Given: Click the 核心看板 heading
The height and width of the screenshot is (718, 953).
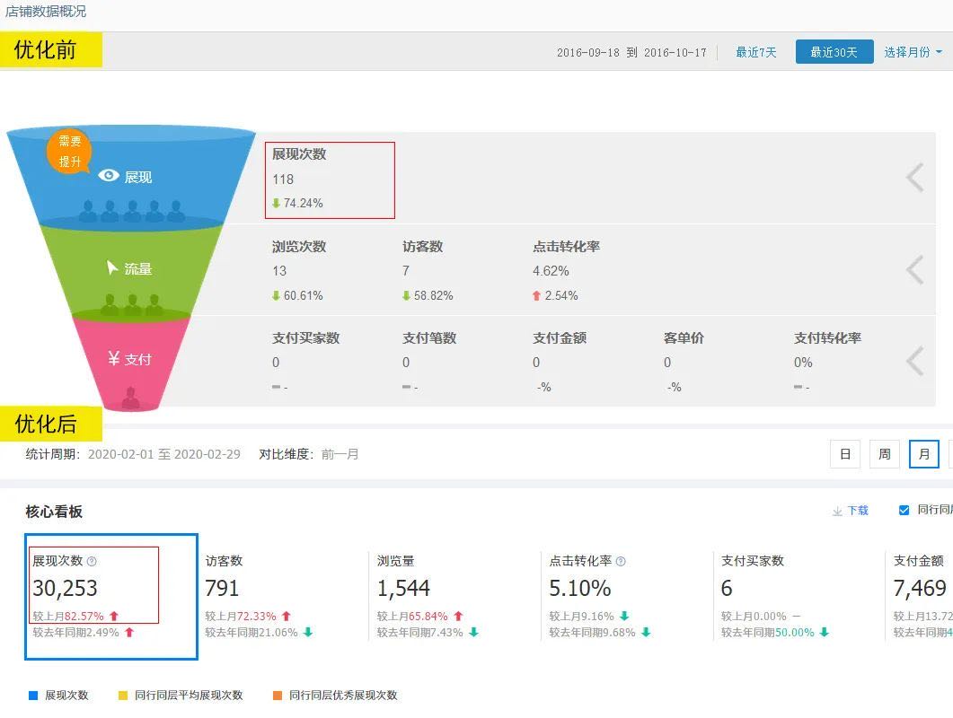Looking at the screenshot, I should (x=54, y=512).
